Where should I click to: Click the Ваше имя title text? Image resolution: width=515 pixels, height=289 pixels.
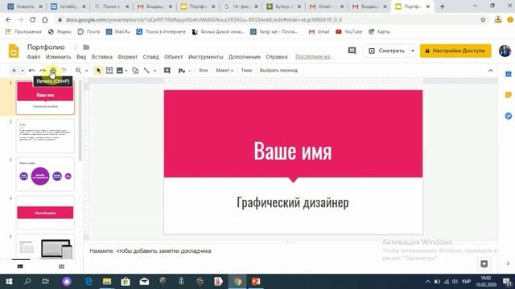293,151
